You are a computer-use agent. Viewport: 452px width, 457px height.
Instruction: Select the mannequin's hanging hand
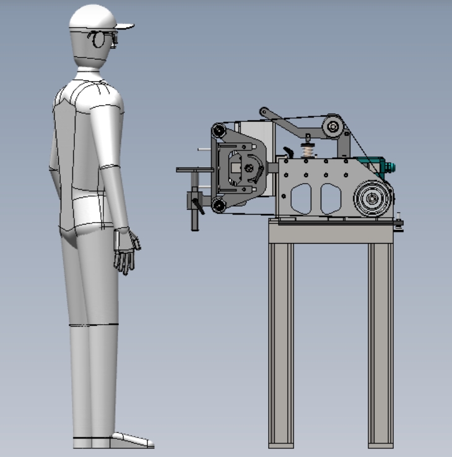[x=127, y=252]
